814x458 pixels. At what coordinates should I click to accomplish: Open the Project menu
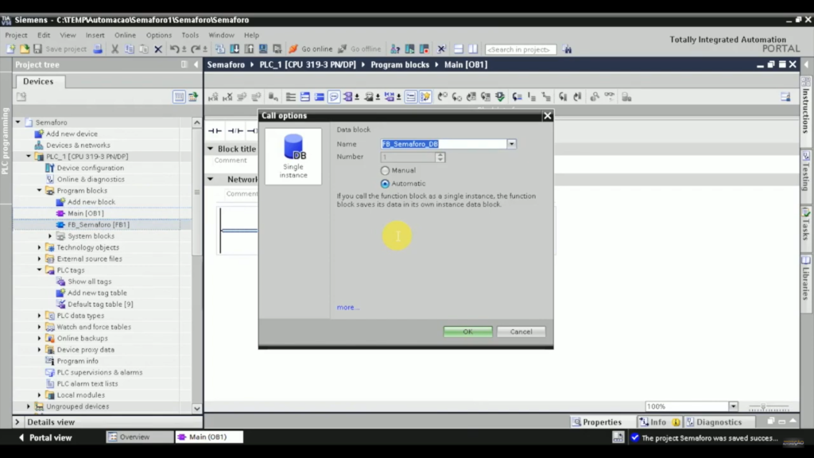pos(16,35)
